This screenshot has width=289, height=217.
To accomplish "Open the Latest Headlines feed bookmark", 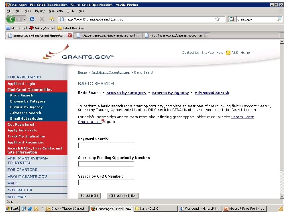I will [71, 28].
